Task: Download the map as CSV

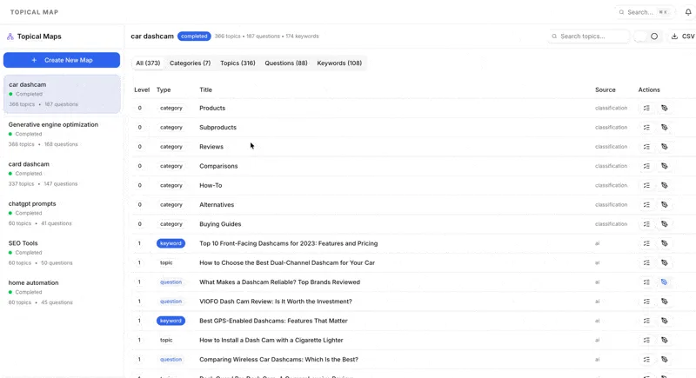Action: coord(682,36)
